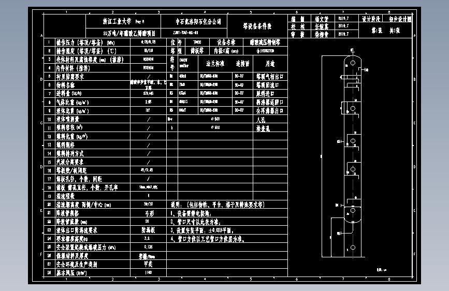Click the 第1张 共1张 sheet count text
This screenshot has height=291, width=449.
386,31
